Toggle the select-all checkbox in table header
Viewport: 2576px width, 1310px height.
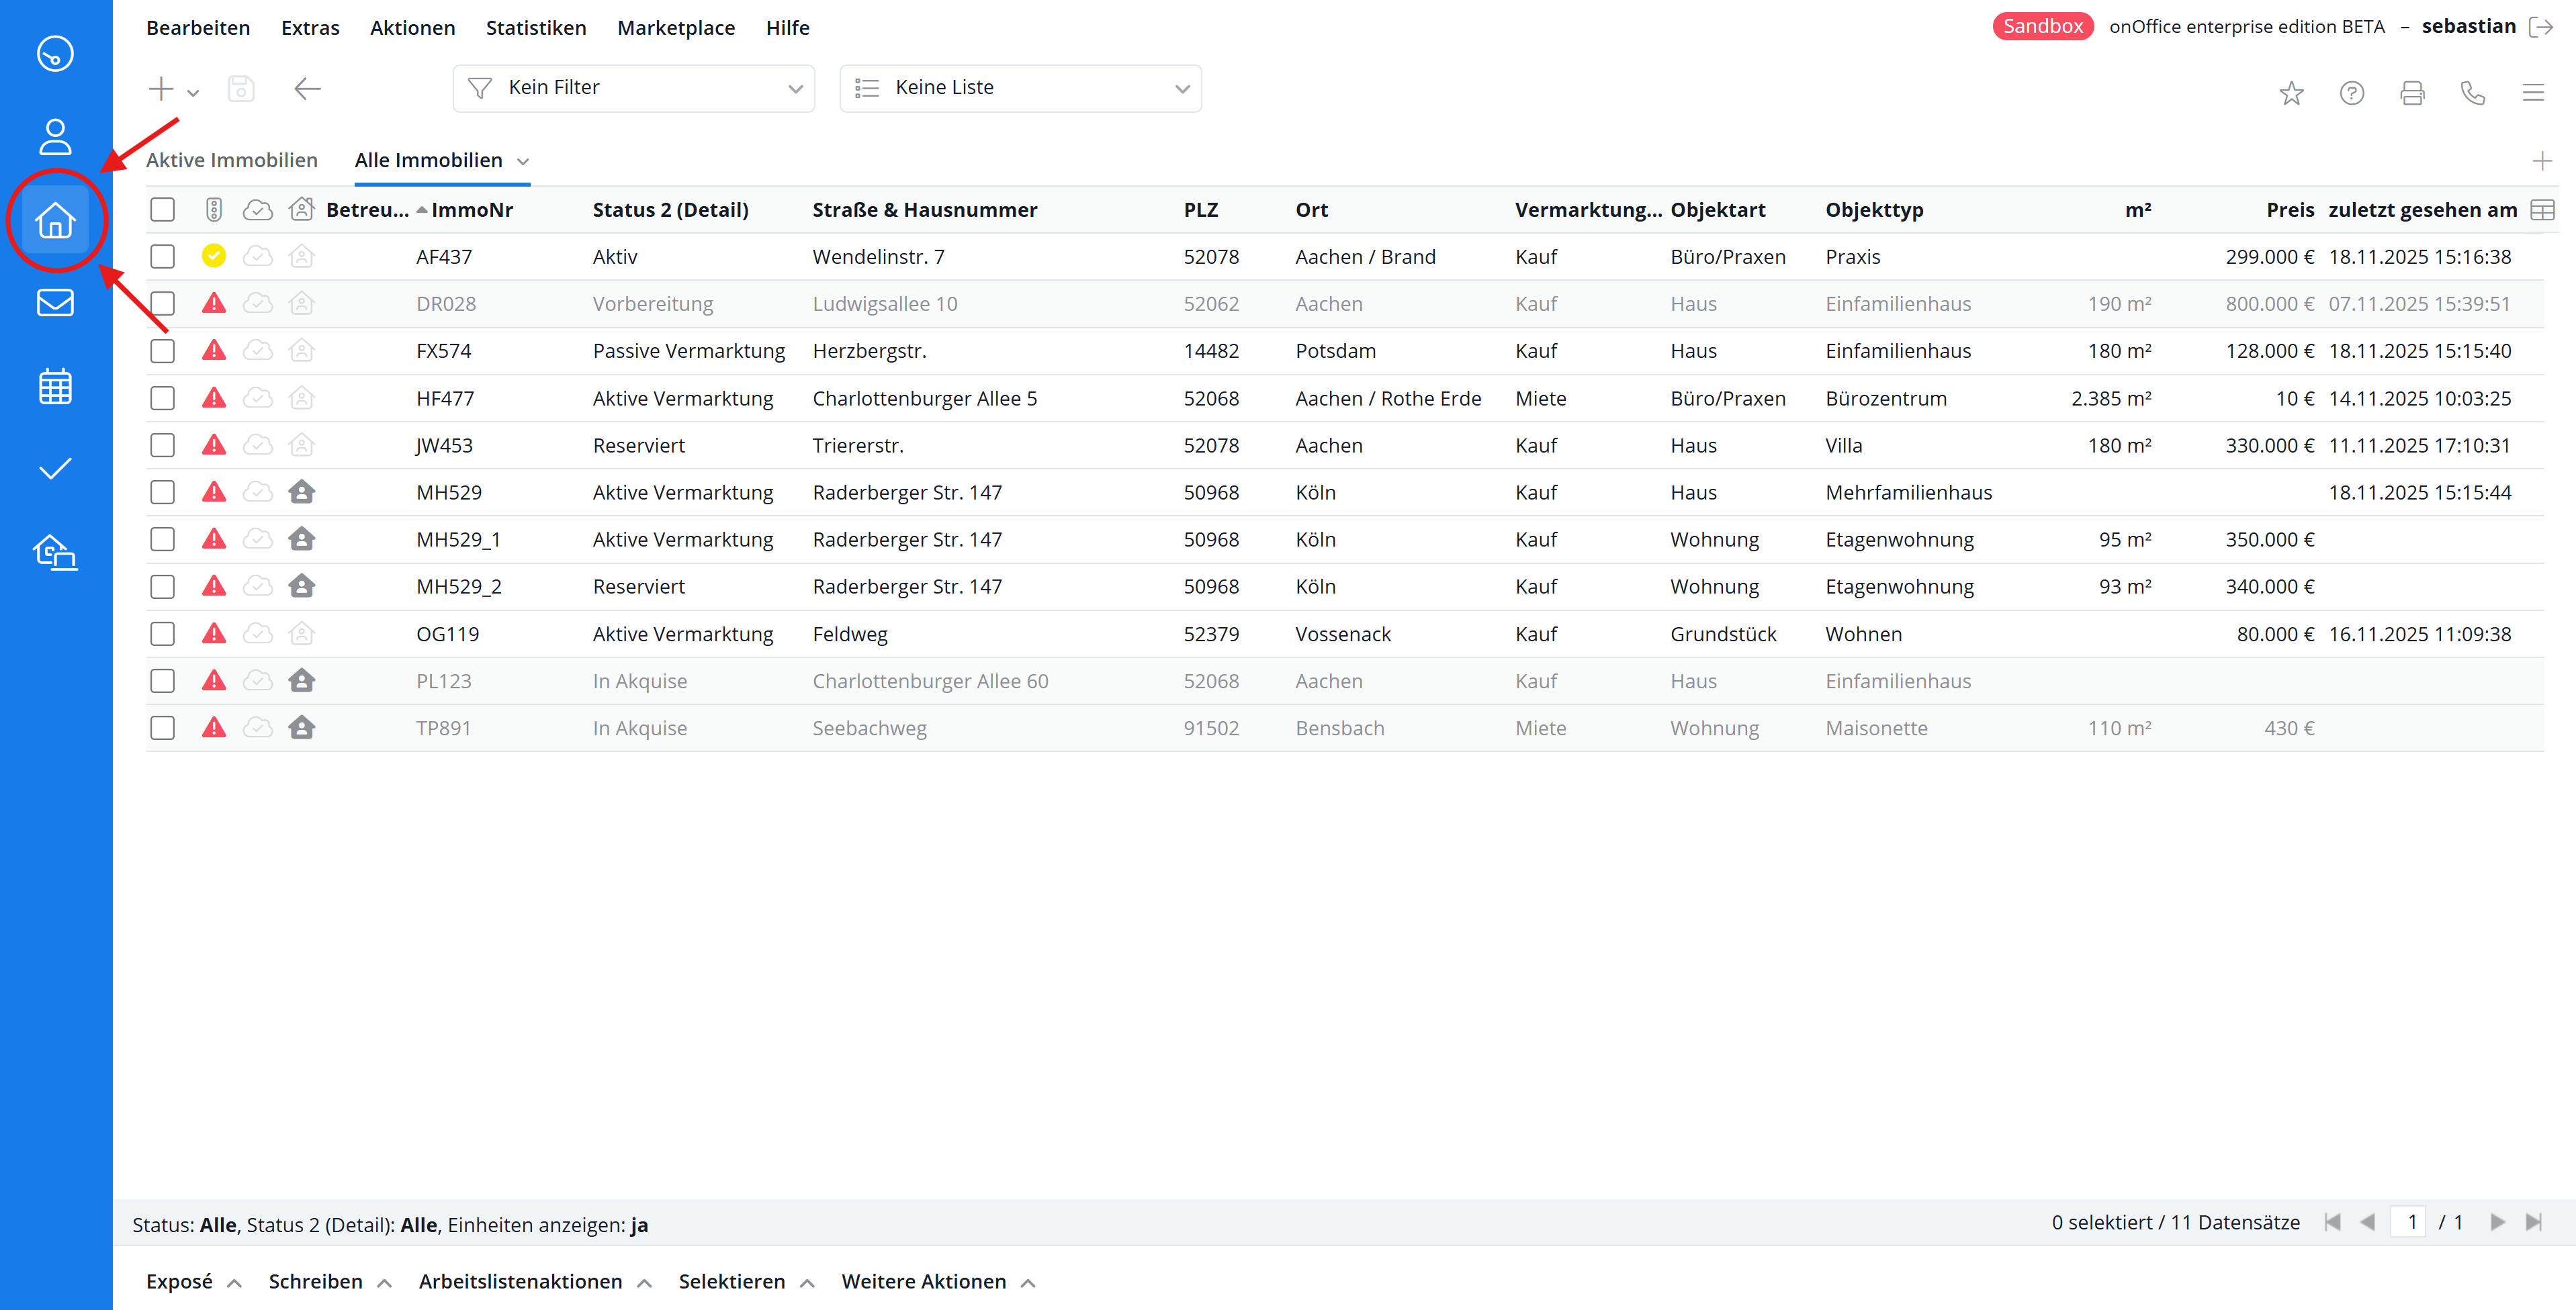(162, 210)
